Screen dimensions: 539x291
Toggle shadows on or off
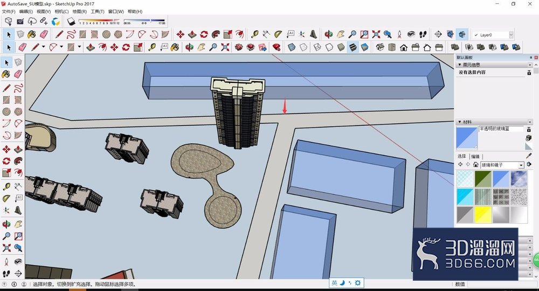coord(71,22)
